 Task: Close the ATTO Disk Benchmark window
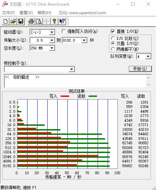[148, 4]
